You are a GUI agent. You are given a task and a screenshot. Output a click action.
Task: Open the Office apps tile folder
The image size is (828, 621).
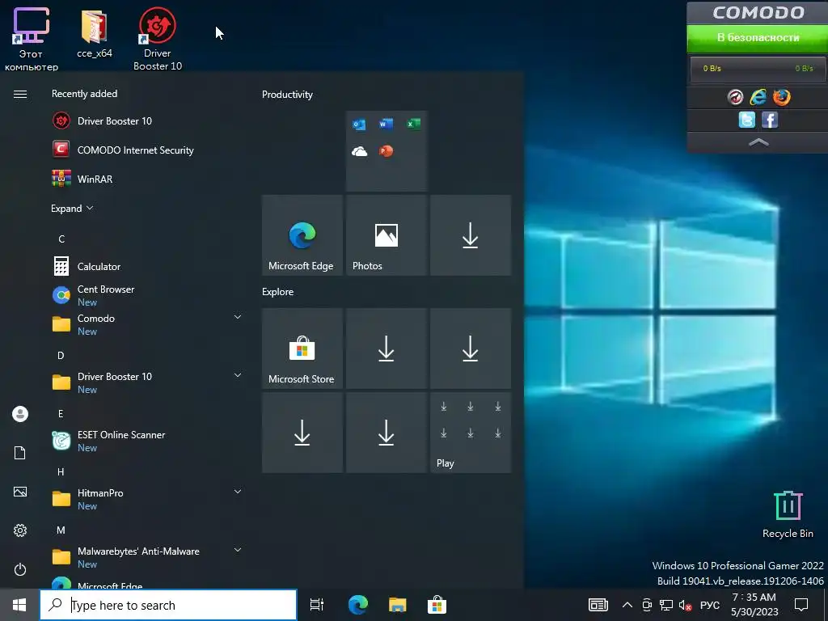387,151
